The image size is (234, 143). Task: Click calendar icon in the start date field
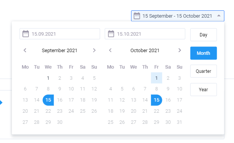(25, 34)
